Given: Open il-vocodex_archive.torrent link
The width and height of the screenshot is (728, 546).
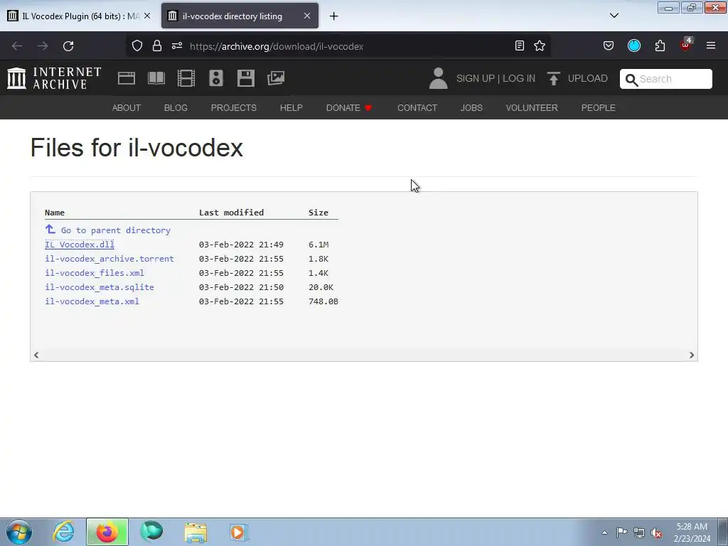Looking at the screenshot, I should tap(109, 259).
